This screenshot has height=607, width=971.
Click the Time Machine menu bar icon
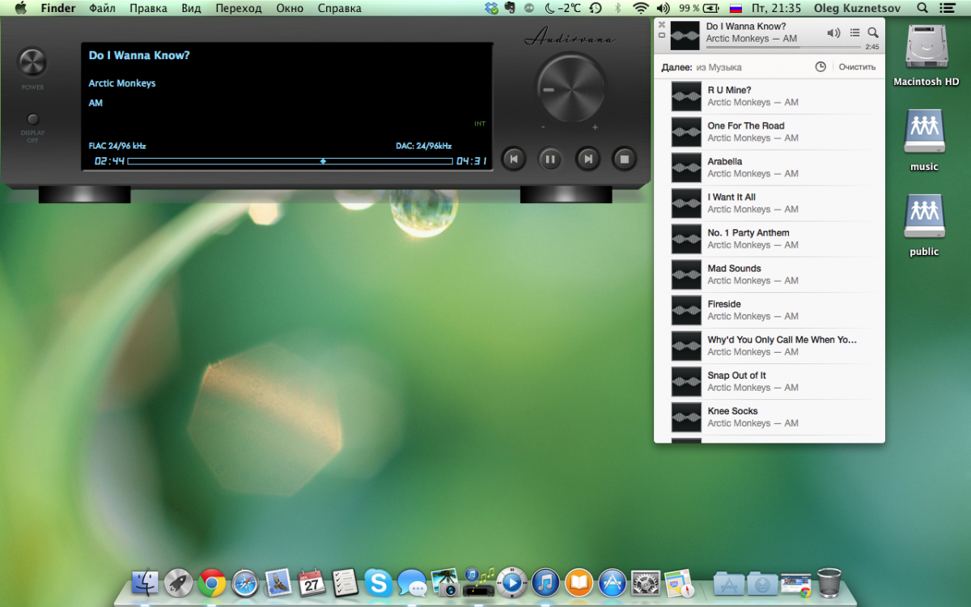596,8
